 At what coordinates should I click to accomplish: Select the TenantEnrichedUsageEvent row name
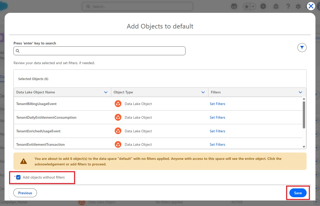[x=38, y=131]
